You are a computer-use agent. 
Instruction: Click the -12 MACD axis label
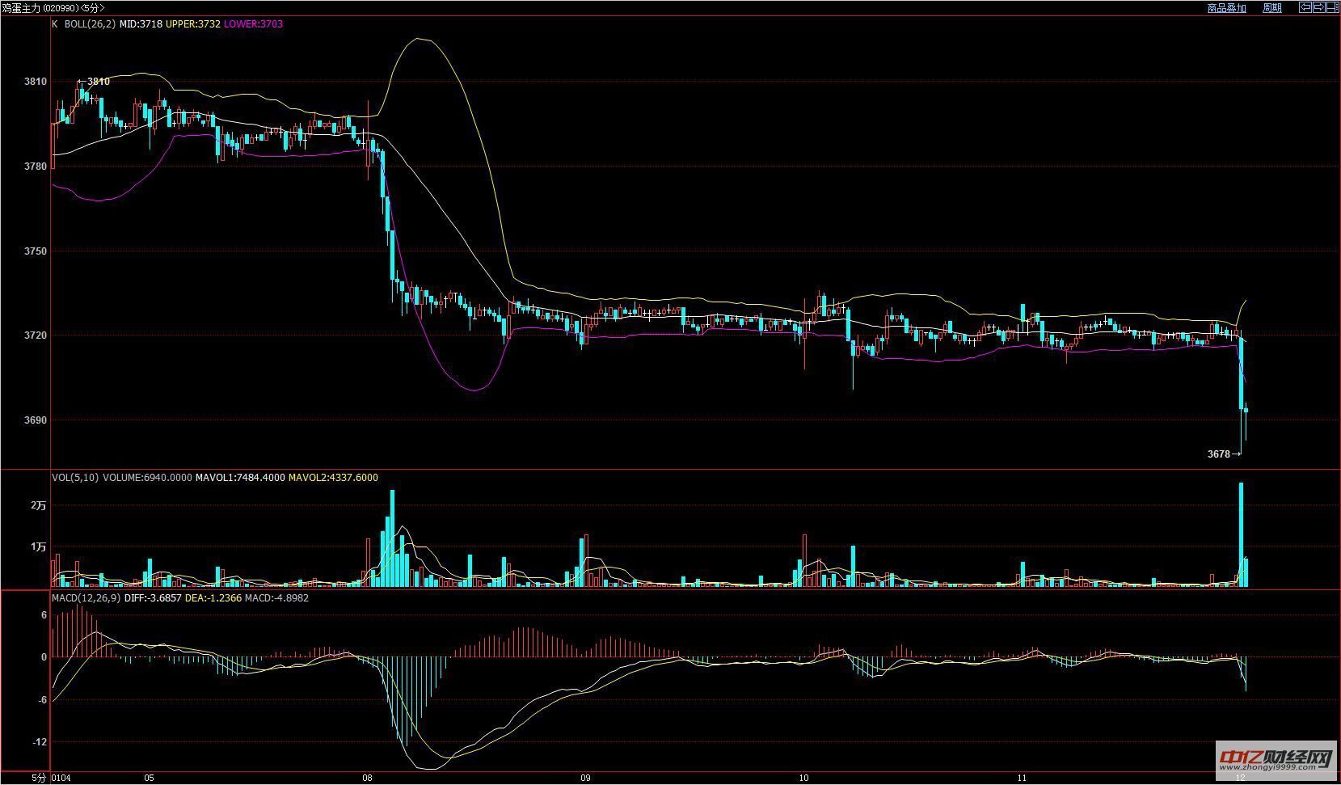(x=39, y=742)
